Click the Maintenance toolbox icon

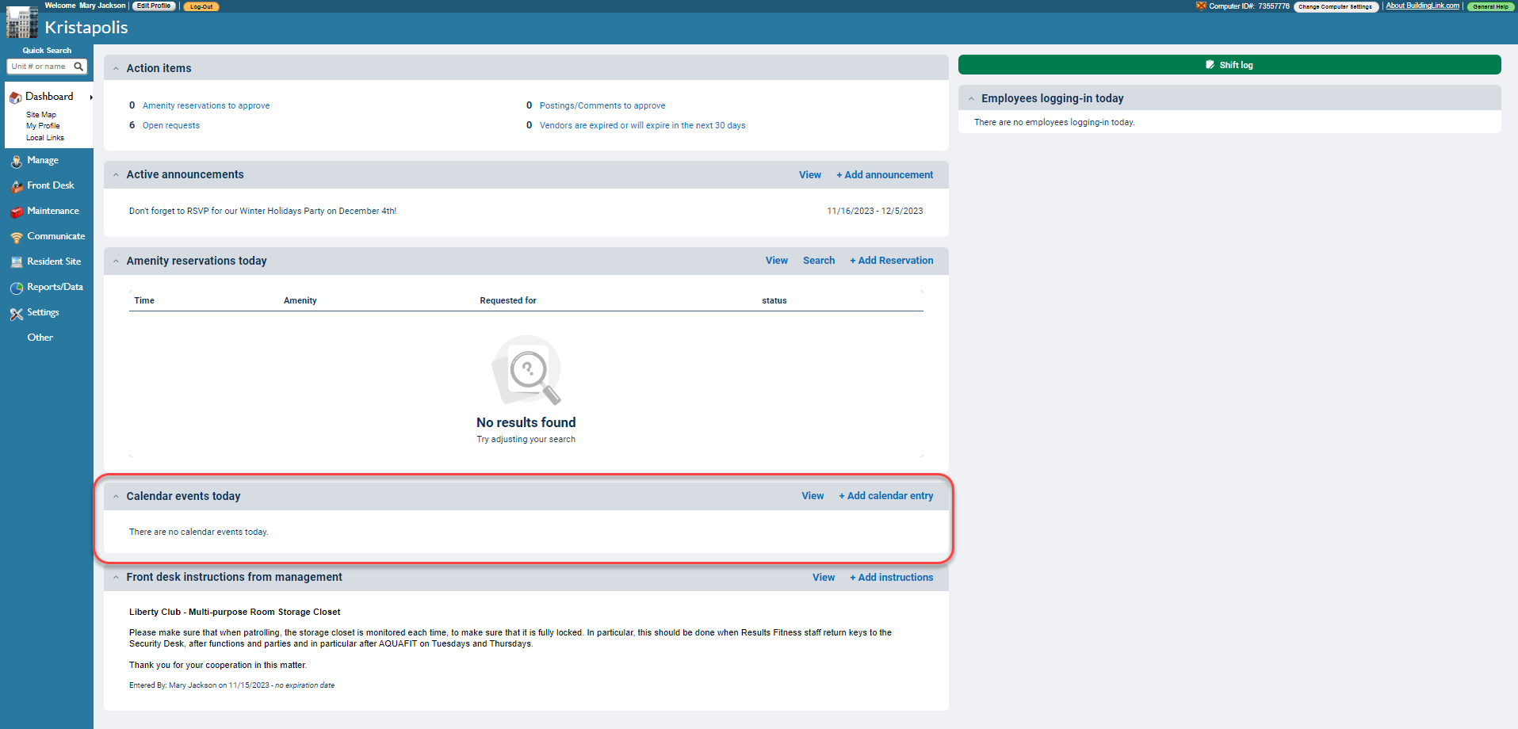tap(17, 211)
